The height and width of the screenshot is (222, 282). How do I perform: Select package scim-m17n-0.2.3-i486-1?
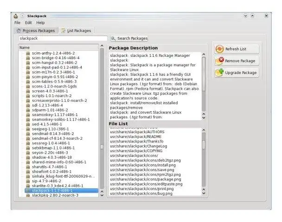coord(53,72)
